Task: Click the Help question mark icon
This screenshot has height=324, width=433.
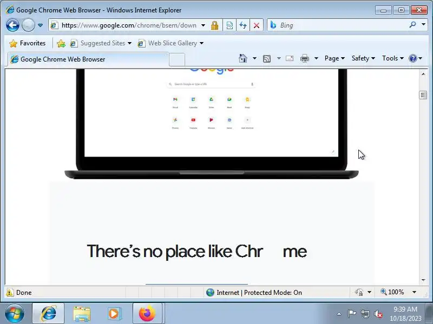Action: [x=412, y=58]
